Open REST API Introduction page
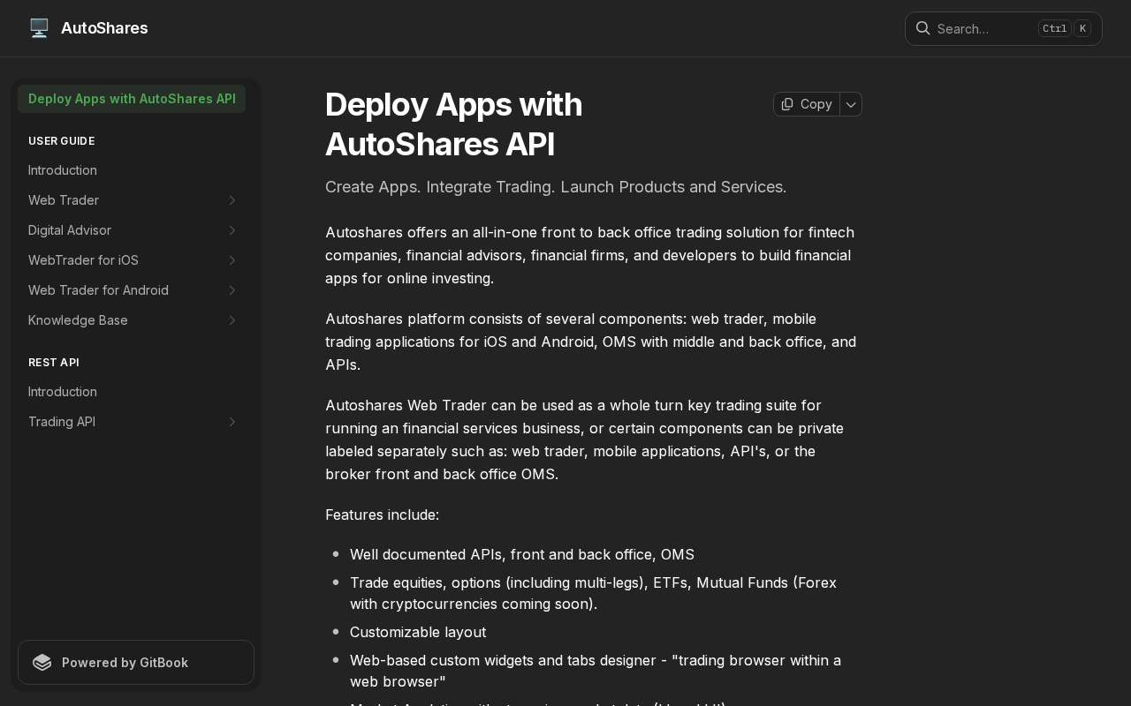Screen dimensions: 1131x706 [x=63, y=392]
